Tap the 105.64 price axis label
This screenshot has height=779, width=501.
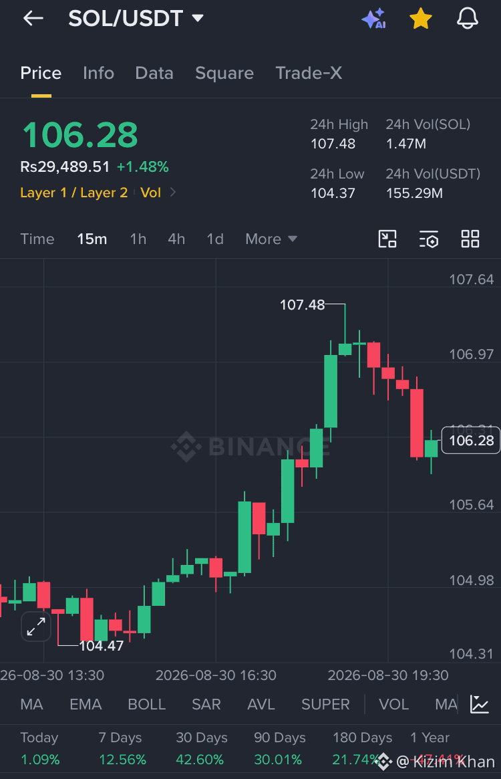pyautogui.click(x=471, y=505)
